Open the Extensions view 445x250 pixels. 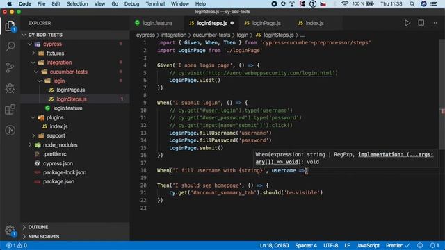[10, 110]
